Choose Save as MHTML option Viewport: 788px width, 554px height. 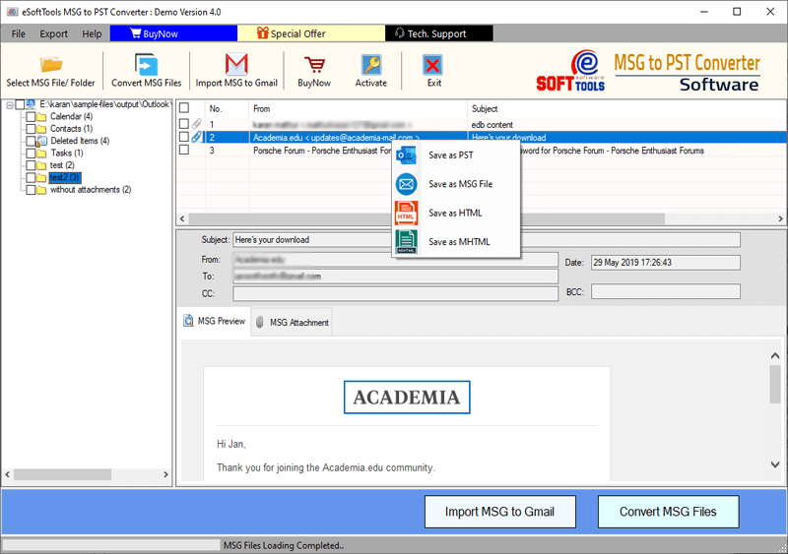click(455, 242)
